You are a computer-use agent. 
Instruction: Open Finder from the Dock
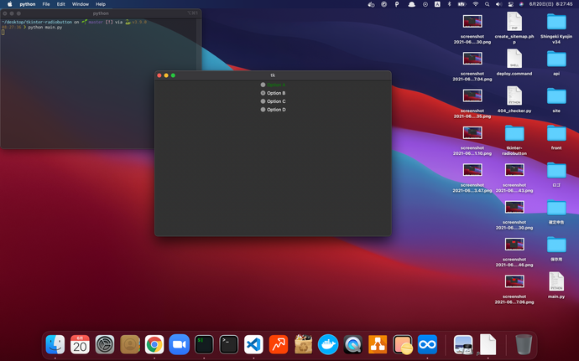[55, 344]
